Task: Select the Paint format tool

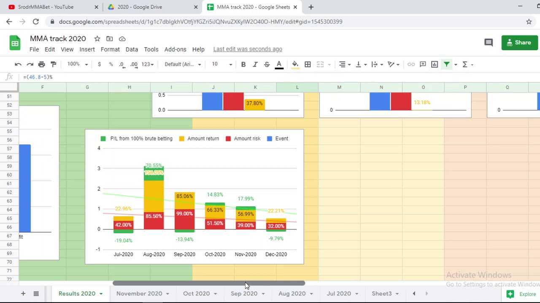Action: tap(53, 64)
